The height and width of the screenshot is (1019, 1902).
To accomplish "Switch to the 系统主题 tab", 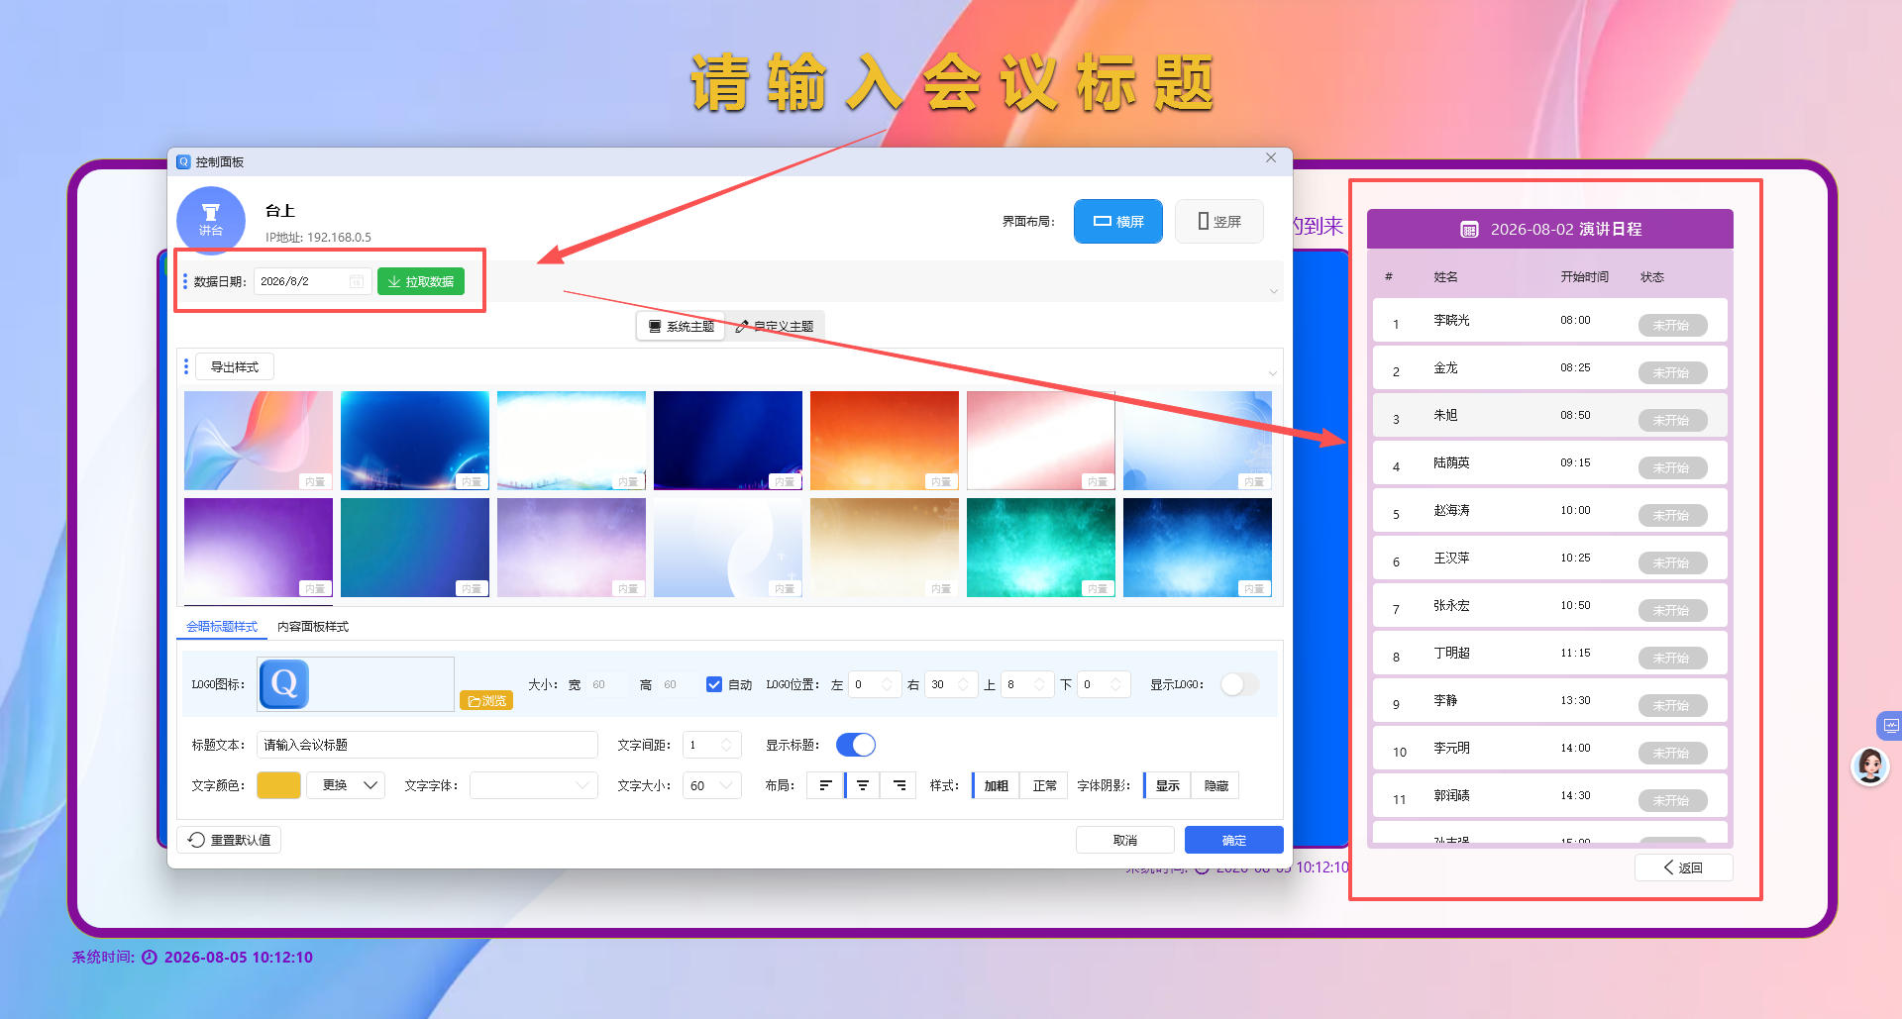I will (681, 327).
